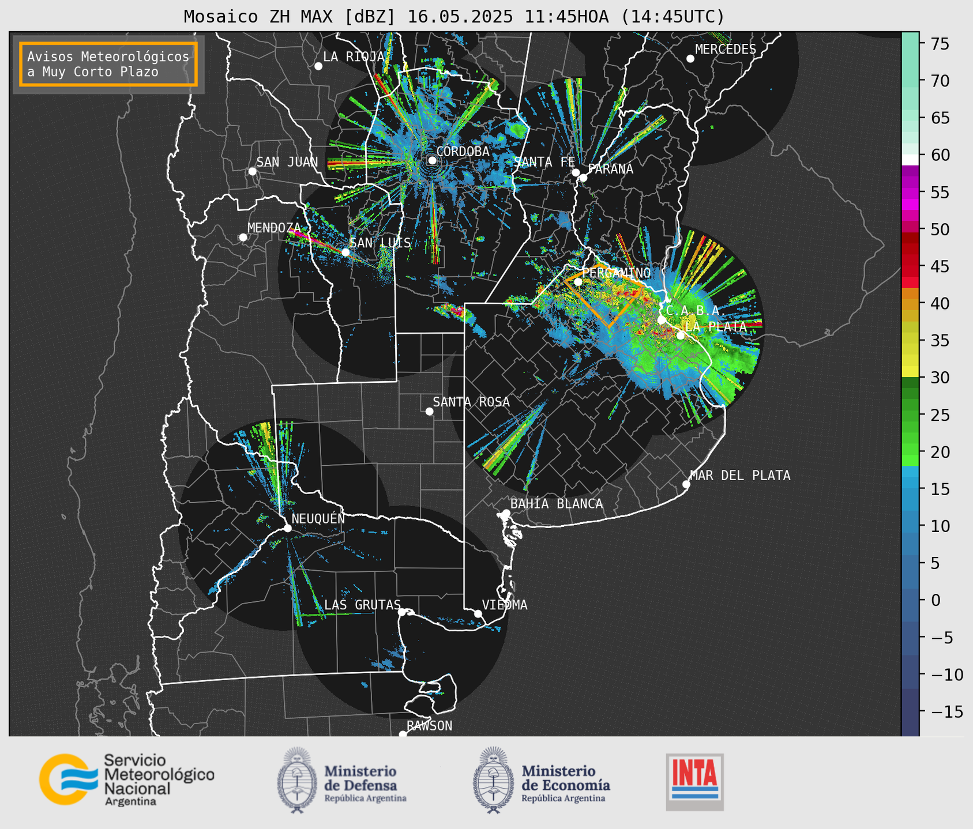973x829 pixels.
Task: Click the MENDOZA city marker dot
Action: 243,238
